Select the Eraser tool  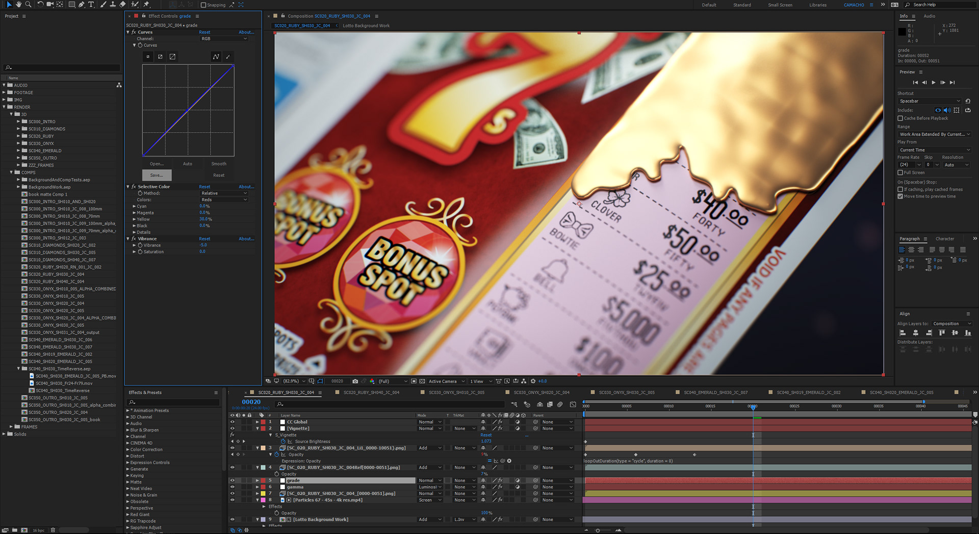(122, 4)
